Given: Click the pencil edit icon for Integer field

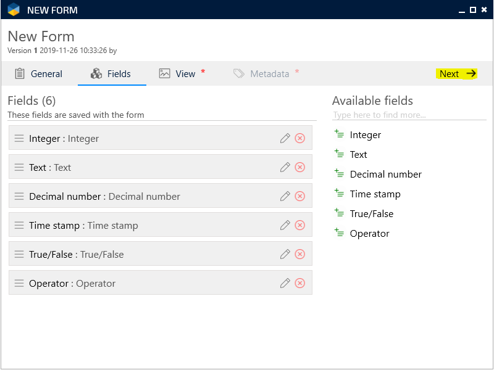Looking at the screenshot, I should click(x=285, y=138).
